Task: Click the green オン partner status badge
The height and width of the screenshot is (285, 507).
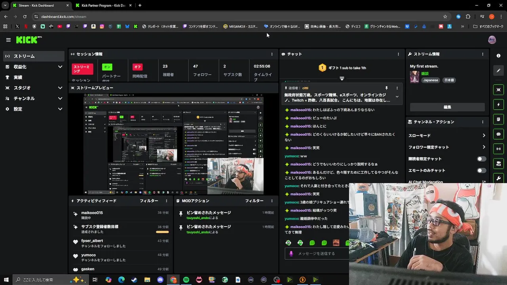Action: coord(107,67)
